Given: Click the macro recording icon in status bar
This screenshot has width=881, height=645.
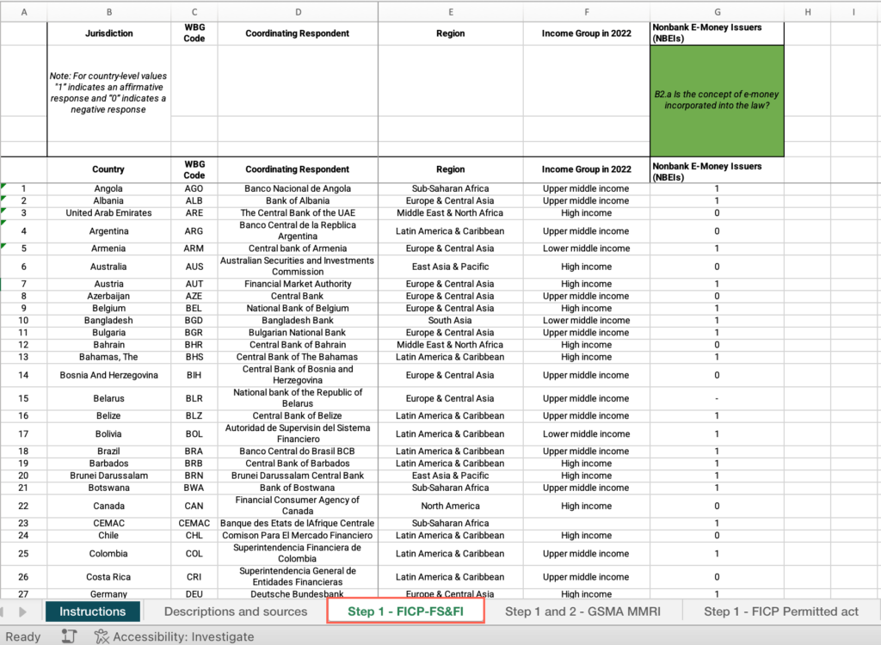Looking at the screenshot, I should (x=69, y=636).
